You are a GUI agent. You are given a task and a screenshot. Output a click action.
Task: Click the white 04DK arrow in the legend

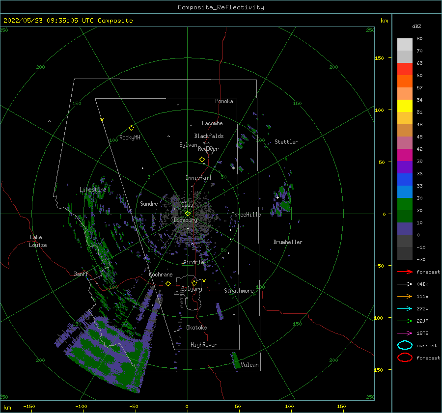(405, 284)
